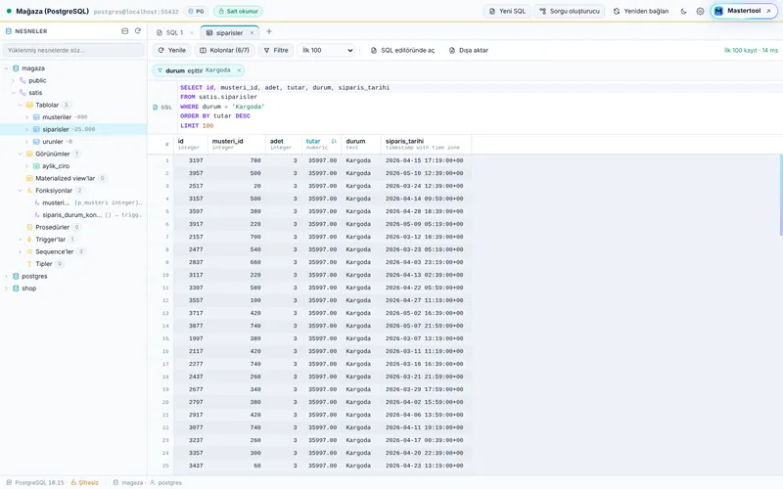
Task: Close the siparisler tab
Action: pos(252,33)
